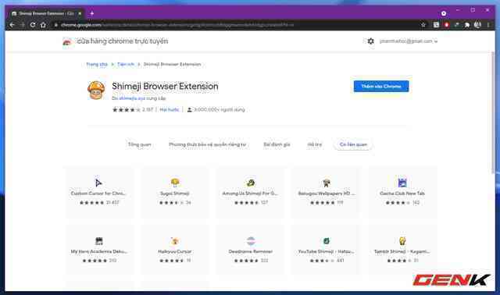Click the user count text
500x295 pixels.
(219, 109)
